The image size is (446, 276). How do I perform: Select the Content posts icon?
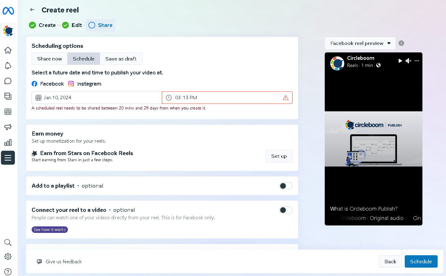(x=8, y=96)
